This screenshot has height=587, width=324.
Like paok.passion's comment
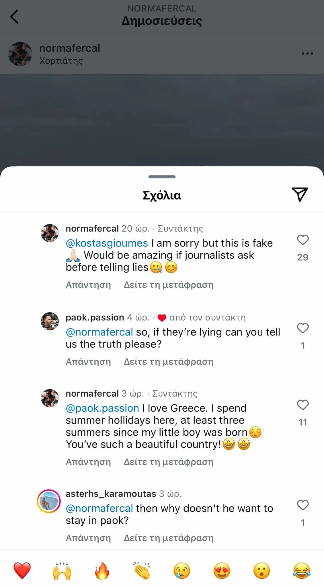(x=303, y=328)
